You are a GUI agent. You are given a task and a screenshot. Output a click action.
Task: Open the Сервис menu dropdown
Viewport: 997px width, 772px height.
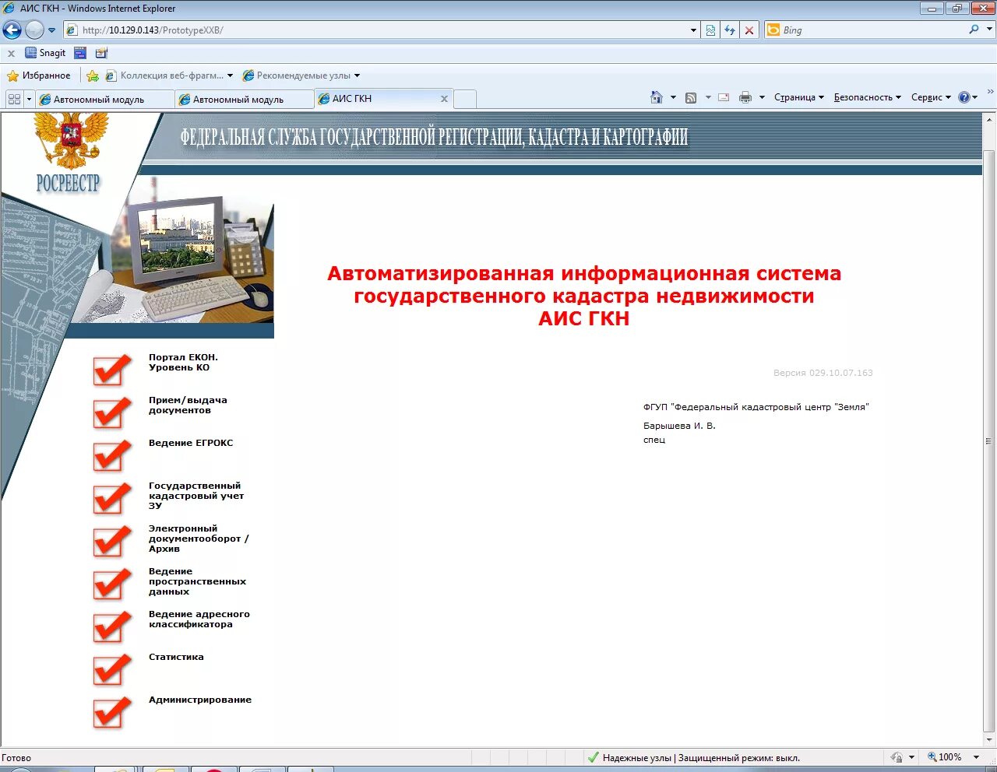[931, 97]
